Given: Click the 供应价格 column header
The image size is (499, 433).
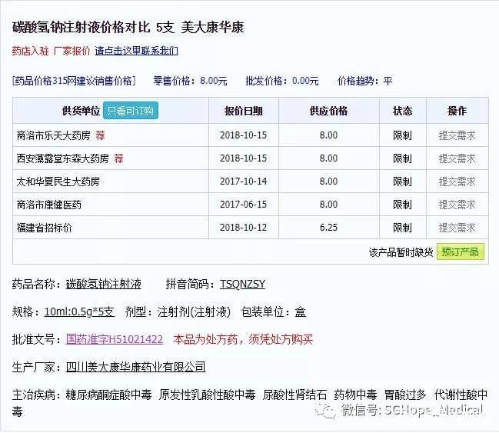Looking at the screenshot, I should (x=328, y=111).
